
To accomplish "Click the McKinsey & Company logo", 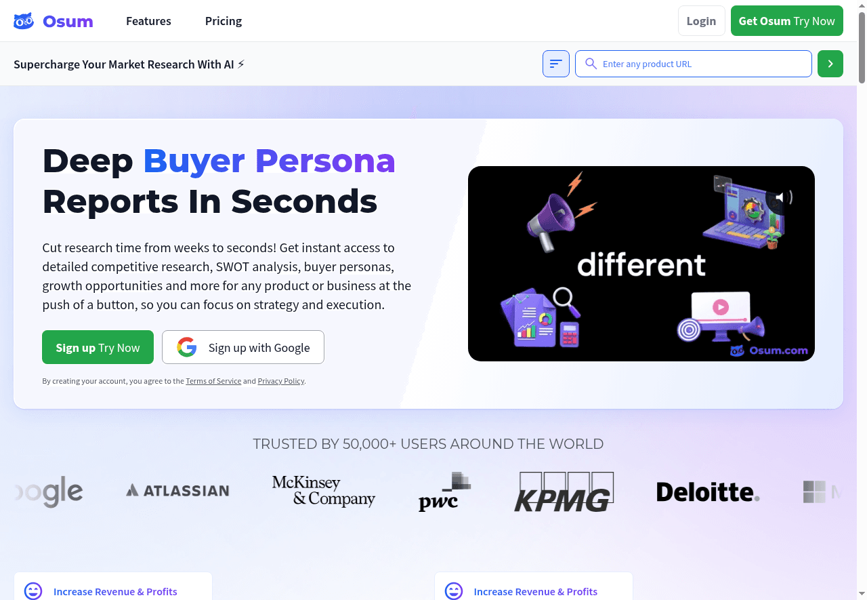I will [x=324, y=491].
